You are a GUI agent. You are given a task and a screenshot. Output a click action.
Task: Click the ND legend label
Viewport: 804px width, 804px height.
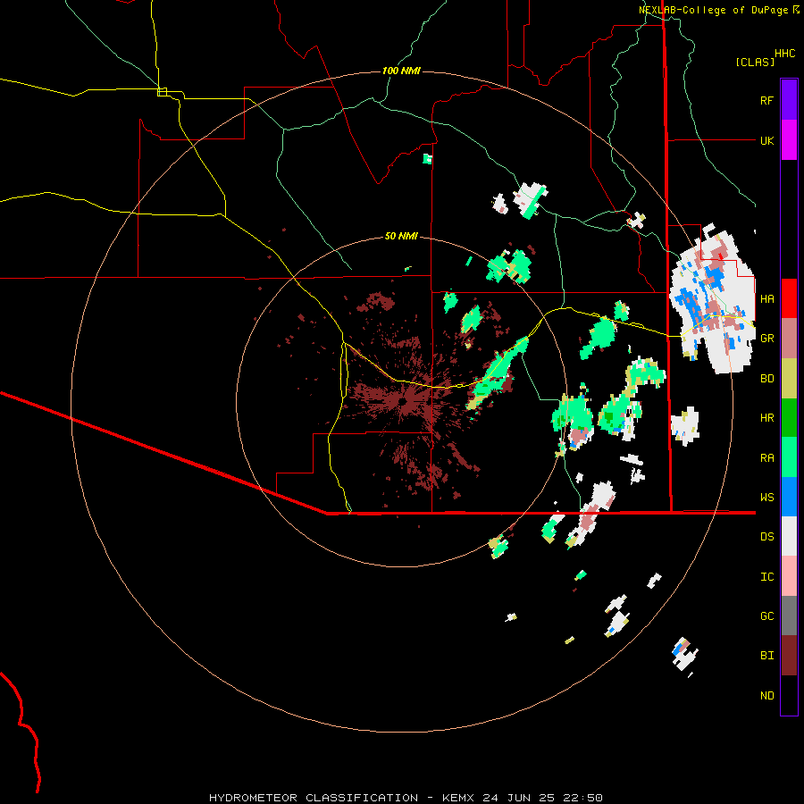click(766, 695)
